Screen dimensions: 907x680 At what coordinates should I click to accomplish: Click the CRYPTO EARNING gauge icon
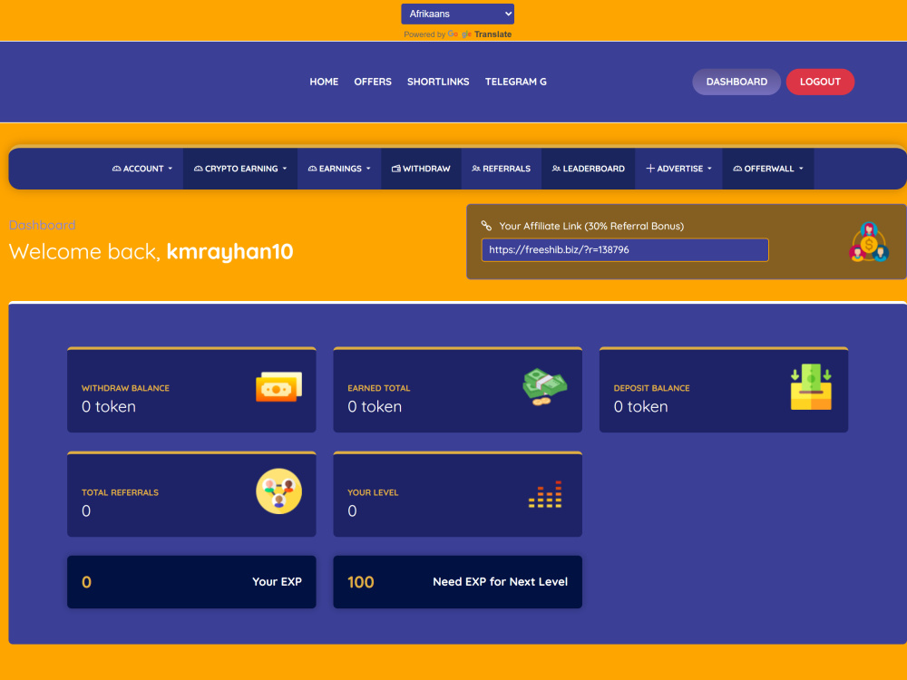199,169
